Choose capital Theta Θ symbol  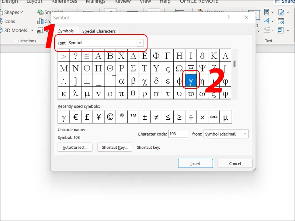coord(110,68)
